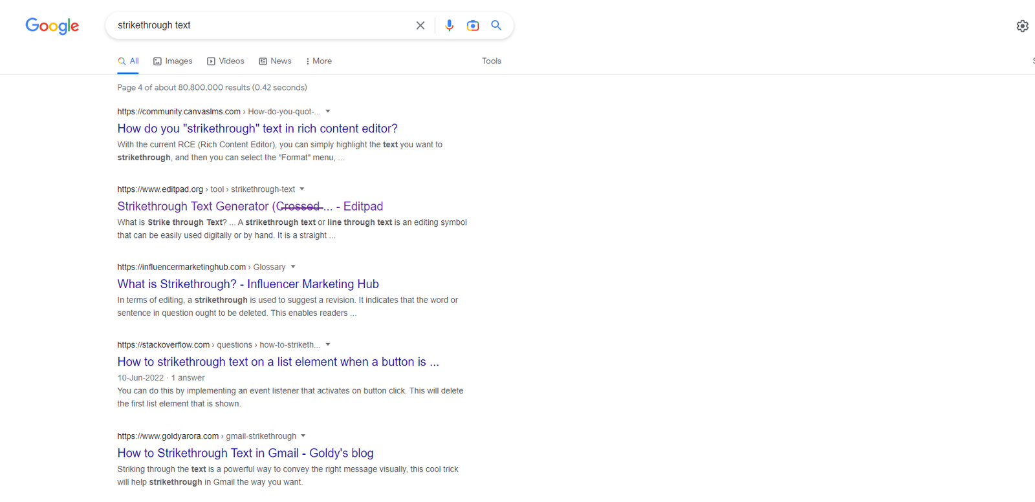Click the blue magnifying glass search icon
The width and height of the screenshot is (1035, 502).
point(496,25)
